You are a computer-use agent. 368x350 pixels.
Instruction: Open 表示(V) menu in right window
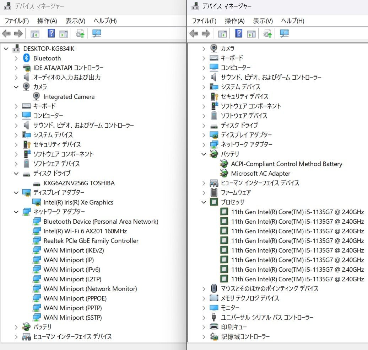pyautogui.click(x=263, y=21)
